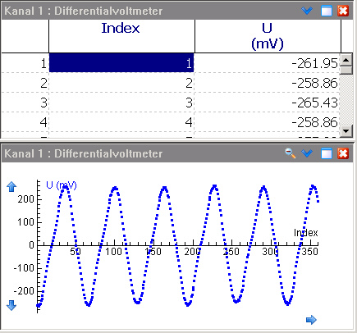Click the blue right arrow below Index axis
Image resolution: width=357 pixels, height=333 pixels.
[311, 319]
